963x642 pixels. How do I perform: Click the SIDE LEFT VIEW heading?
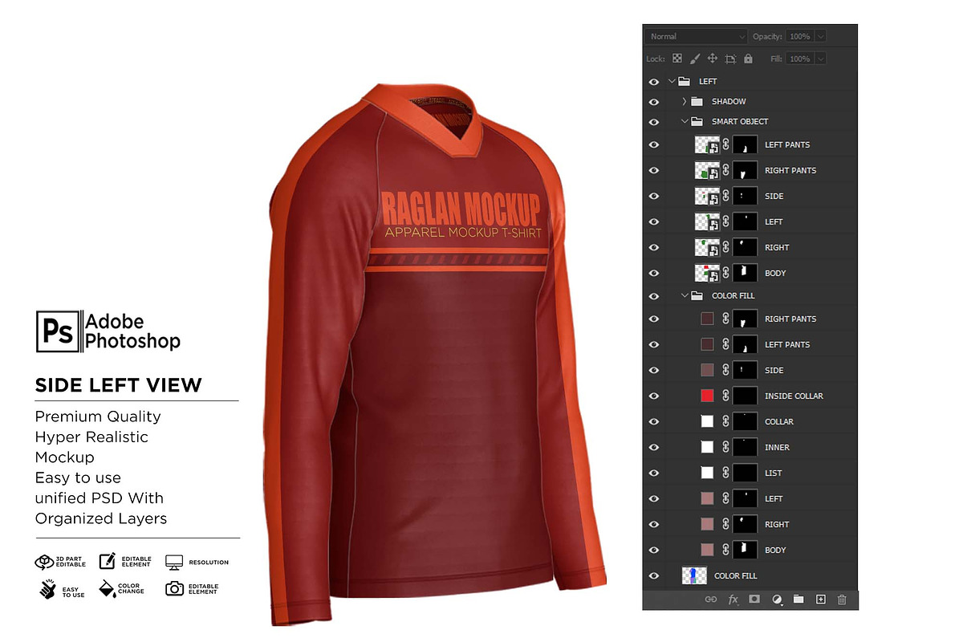pos(118,386)
